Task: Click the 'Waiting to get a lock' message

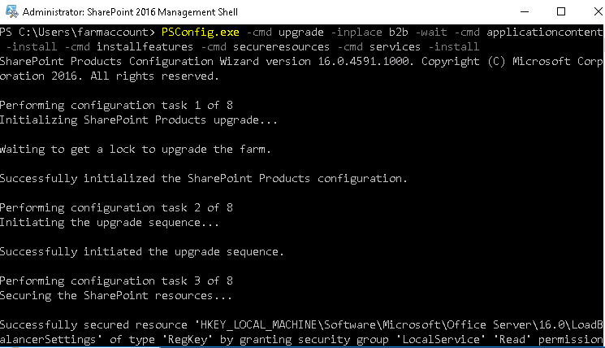Action: pyautogui.click(x=136, y=149)
